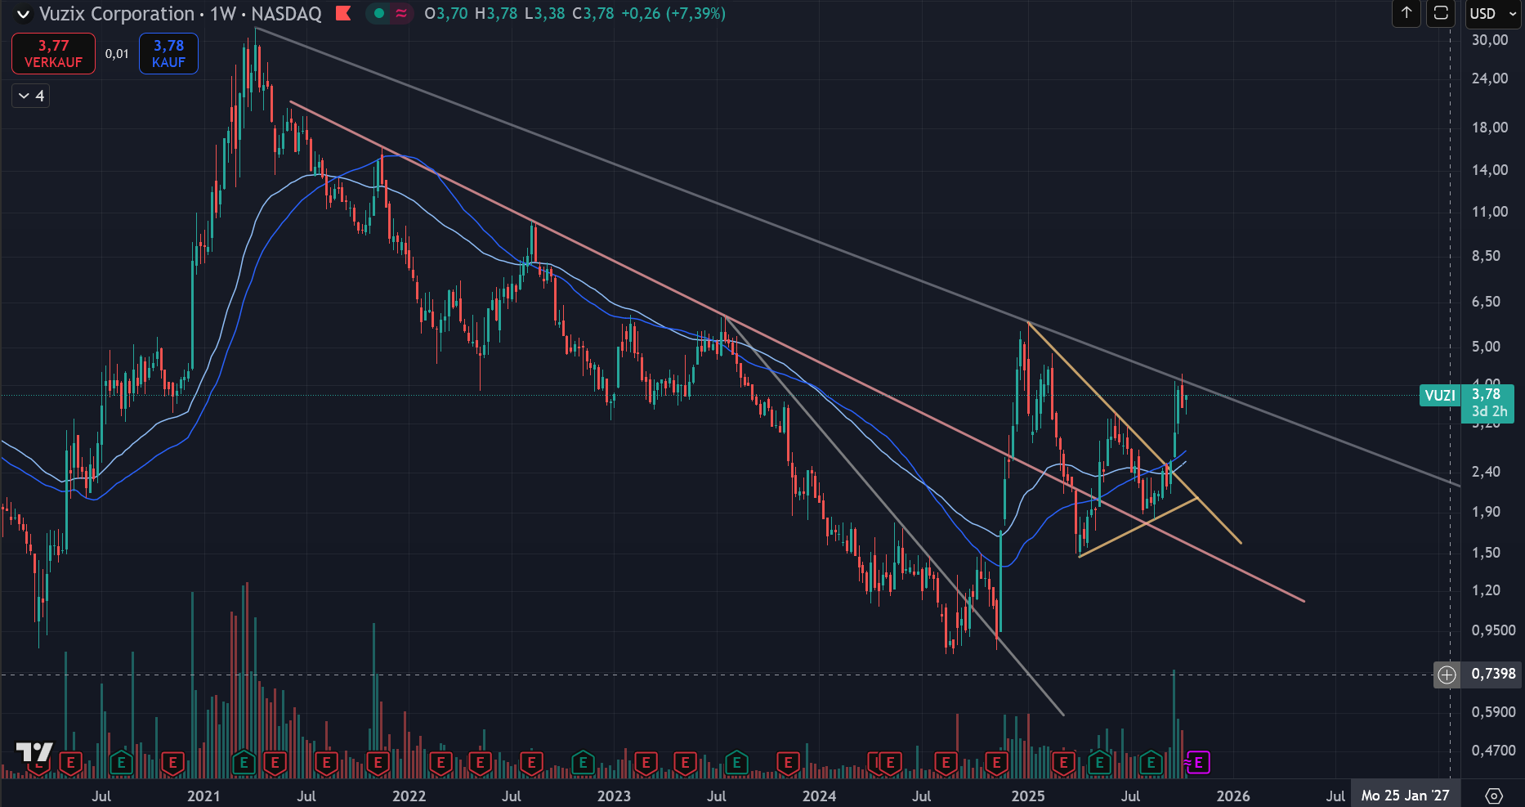This screenshot has width=1525, height=807.
Task: Click the 1,50 price scale label
Action: point(1487,553)
